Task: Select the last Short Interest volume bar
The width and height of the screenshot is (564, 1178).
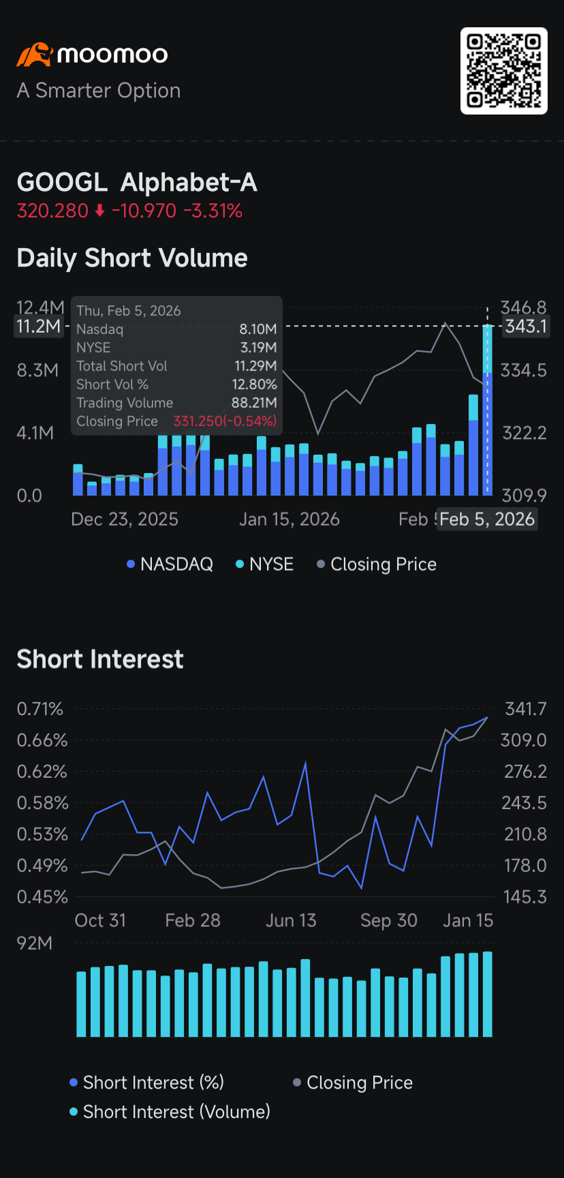Action: pos(487,994)
